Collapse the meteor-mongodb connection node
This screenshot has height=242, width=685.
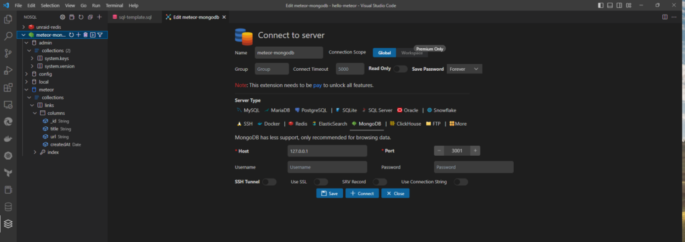[x=23, y=35]
